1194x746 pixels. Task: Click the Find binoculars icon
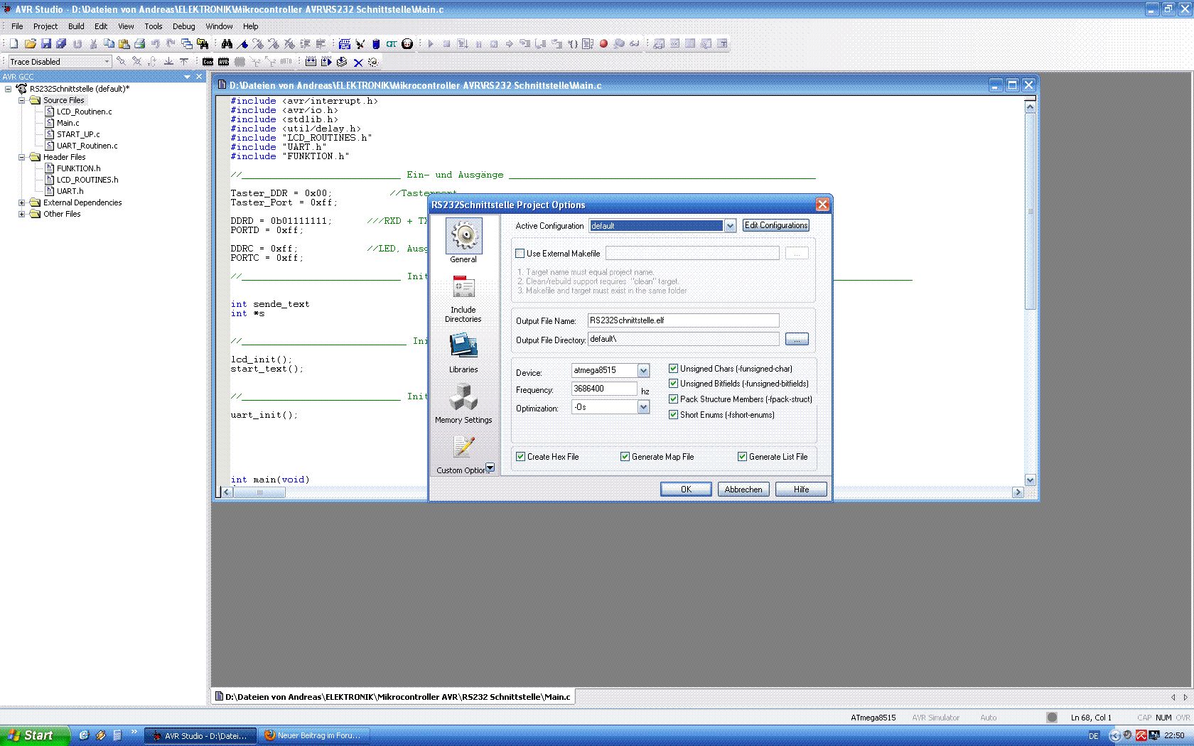tap(227, 44)
